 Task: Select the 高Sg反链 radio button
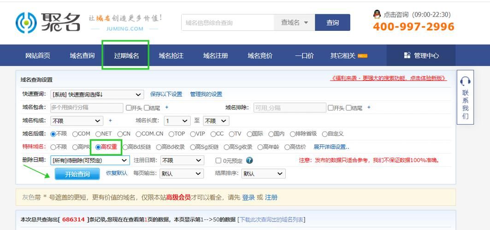[x=193, y=147]
